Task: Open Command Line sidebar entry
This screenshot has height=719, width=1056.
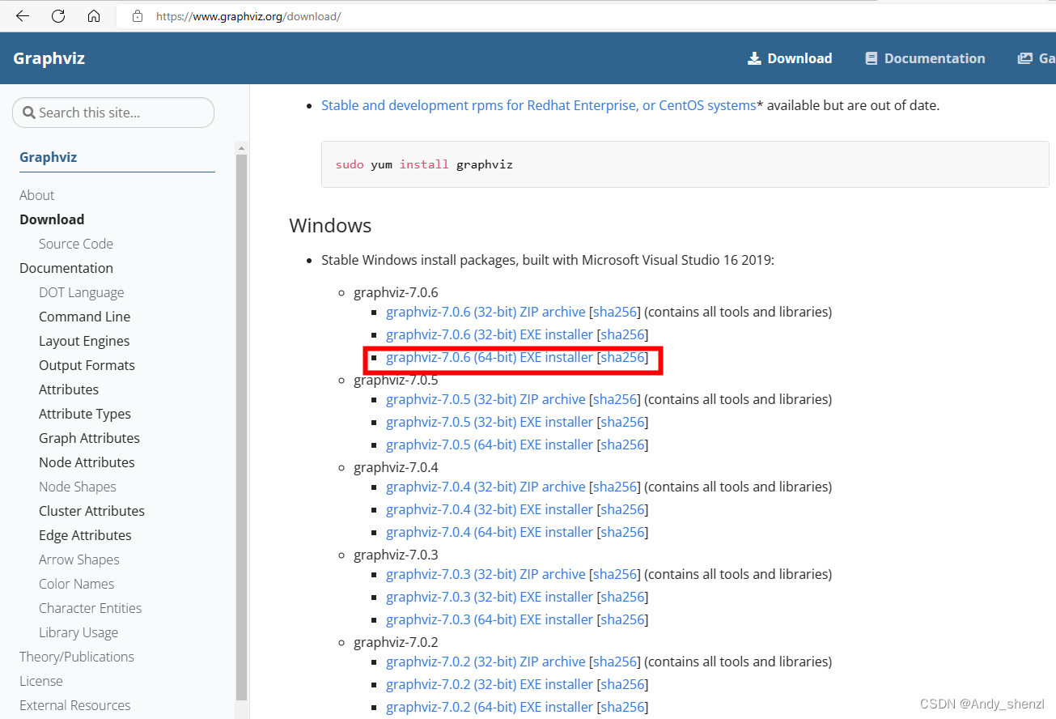Action: tap(84, 317)
